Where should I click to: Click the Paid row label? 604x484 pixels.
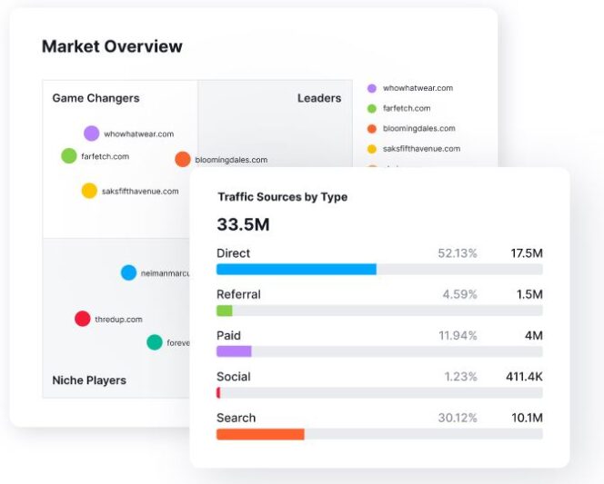tap(228, 336)
